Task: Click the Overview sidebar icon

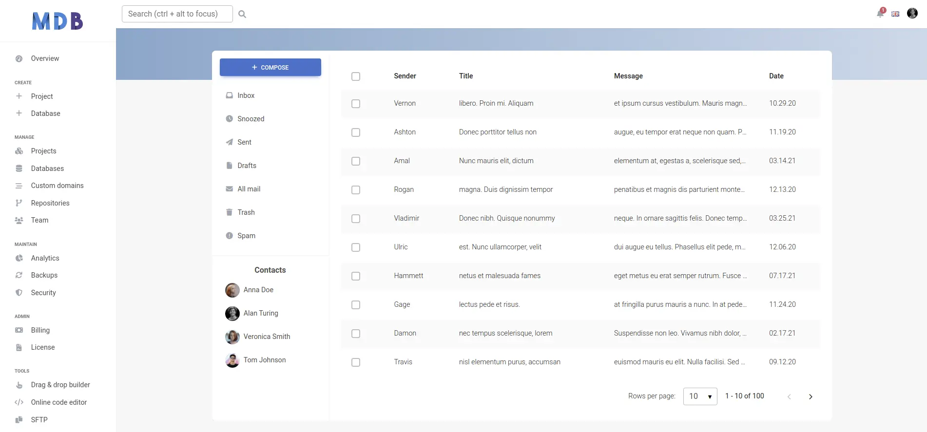Action: [x=19, y=58]
